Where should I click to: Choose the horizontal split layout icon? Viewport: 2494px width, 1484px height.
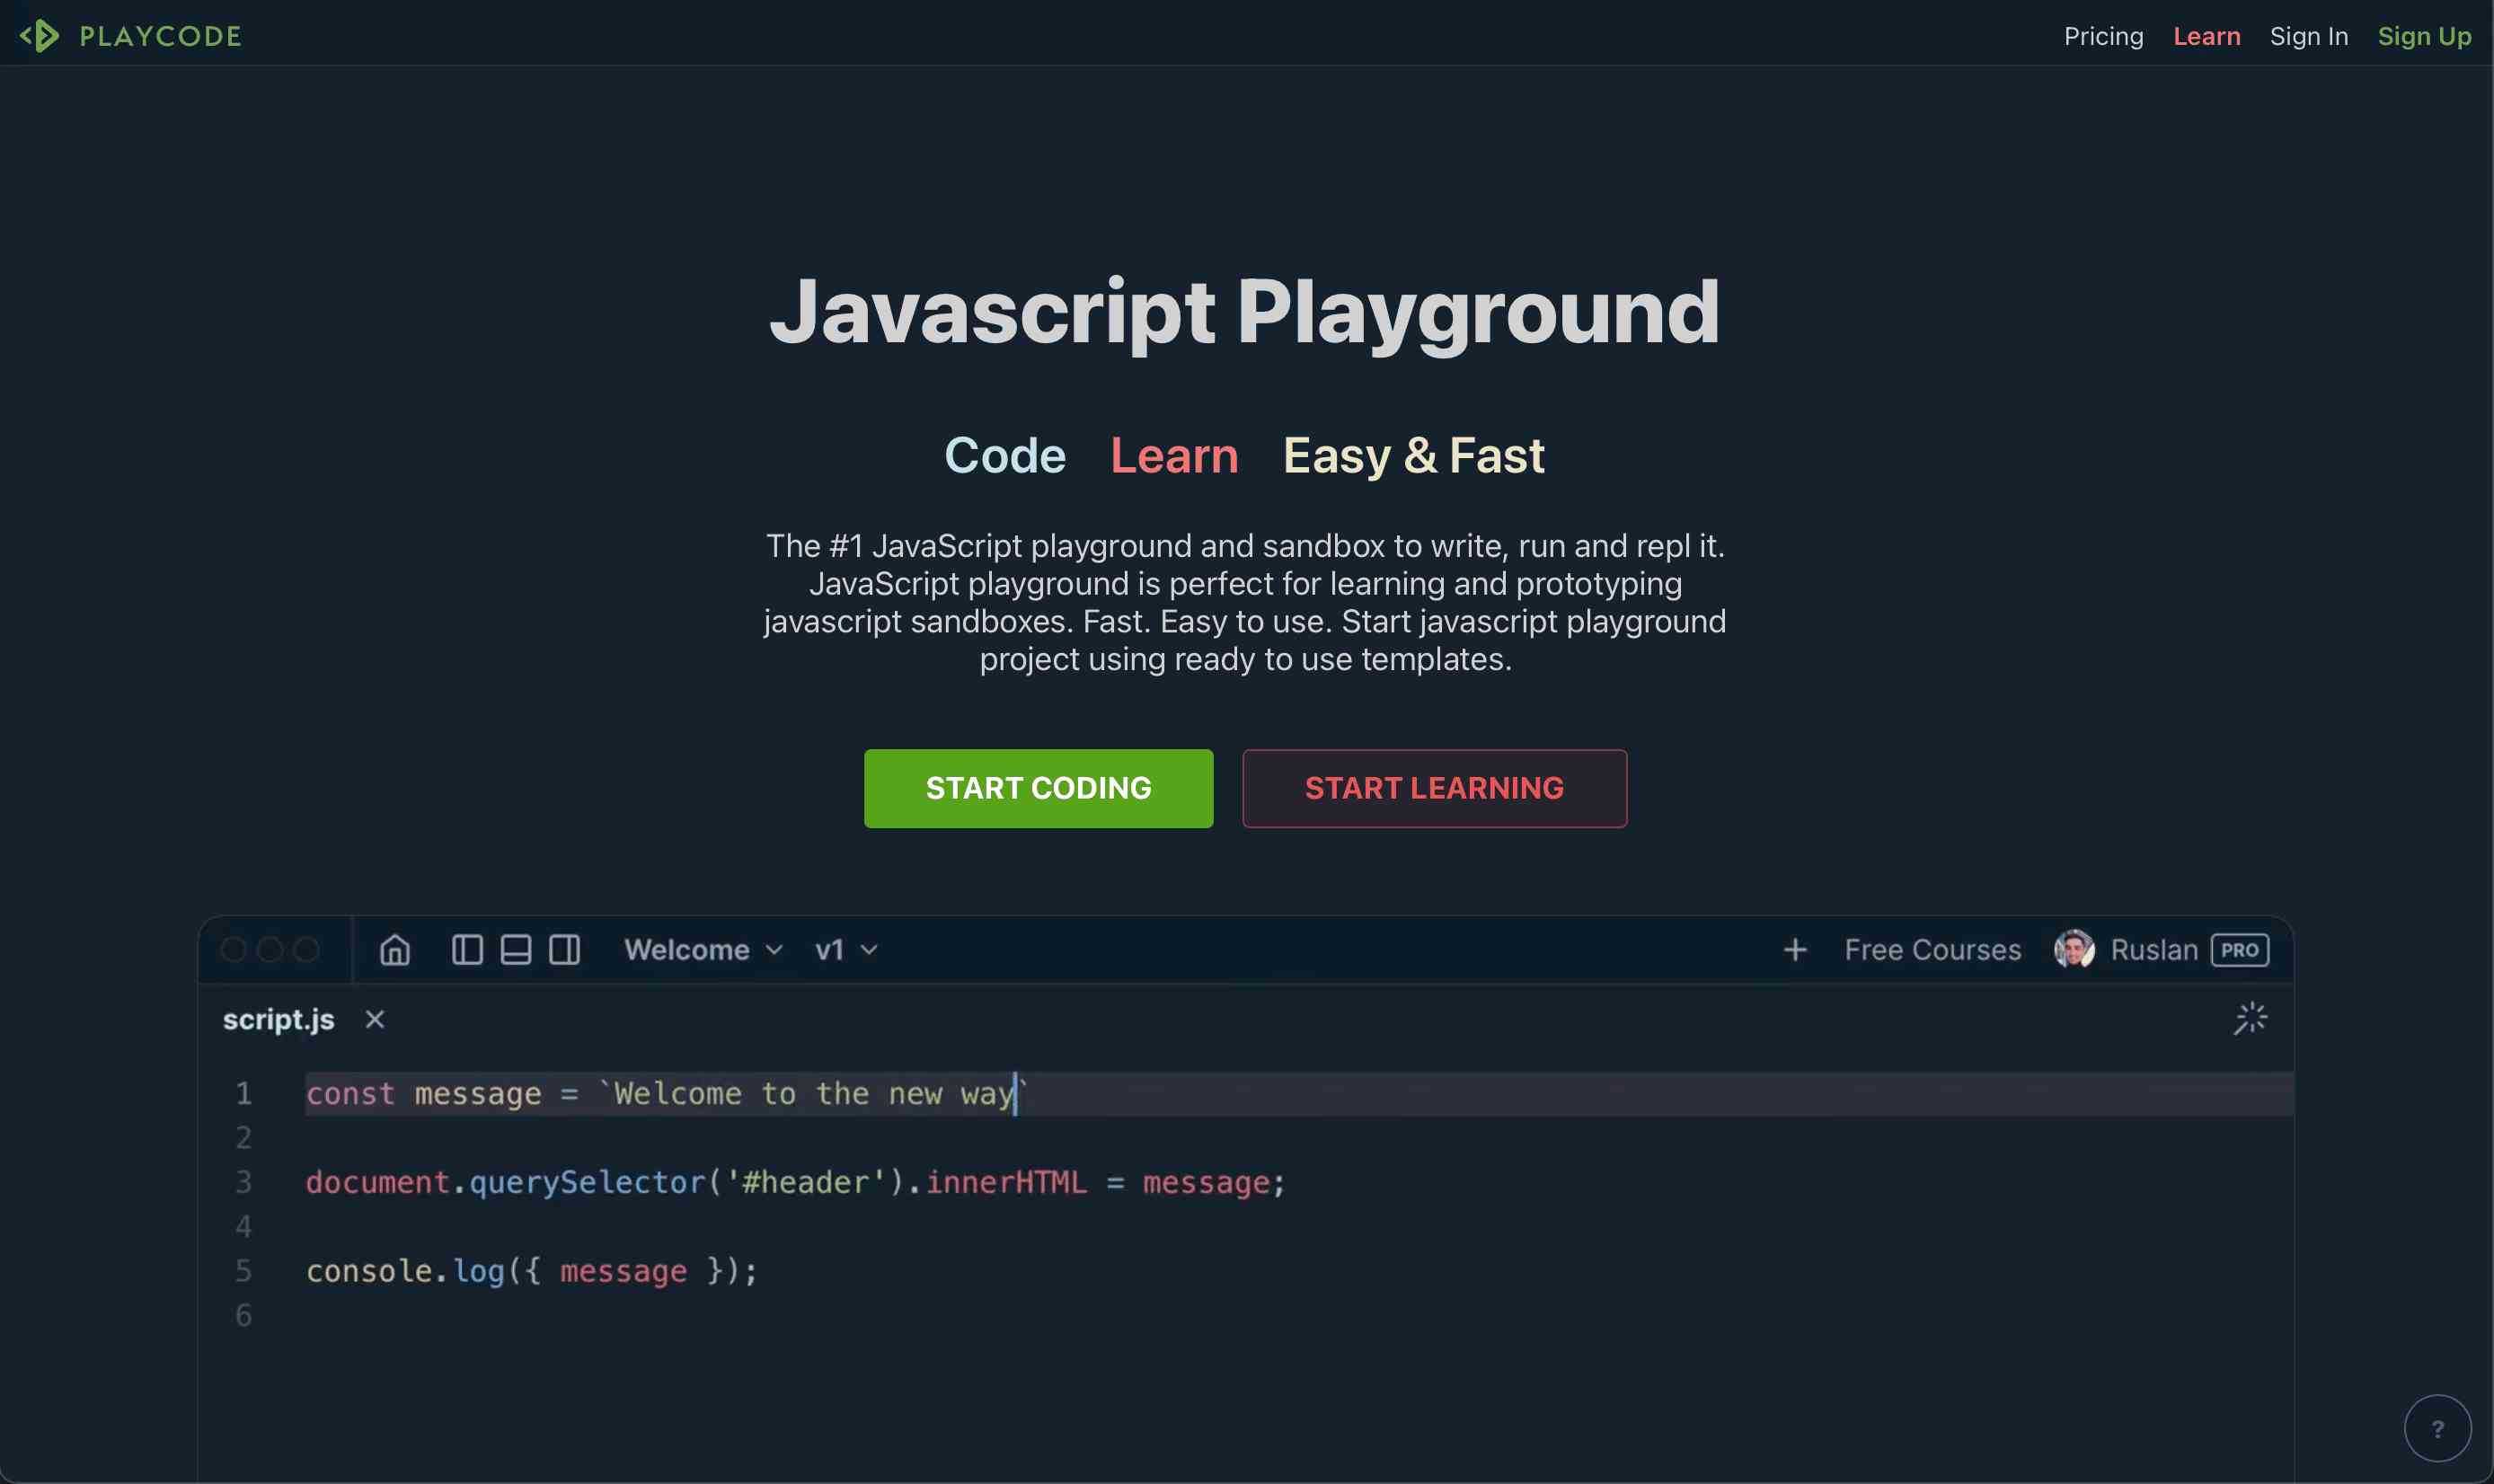pyautogui.click(x=515, y=949)
